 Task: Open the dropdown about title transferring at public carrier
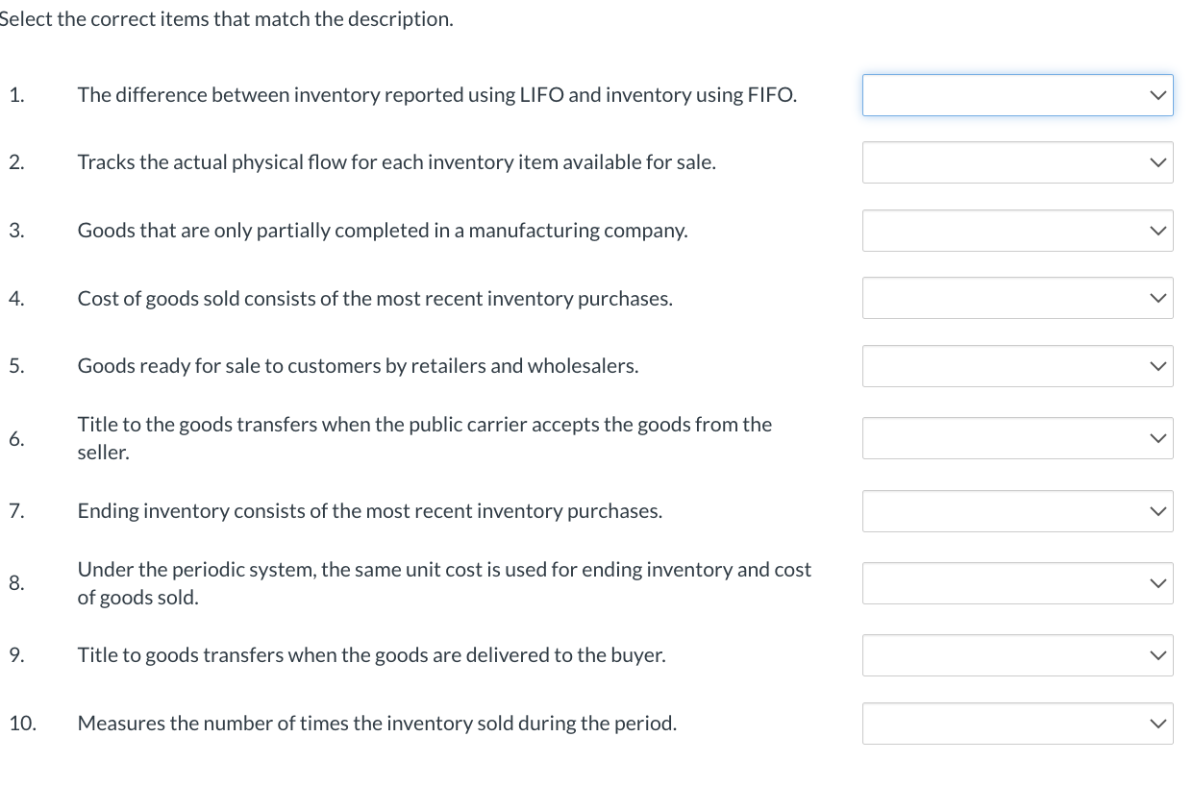point(1017,438)
